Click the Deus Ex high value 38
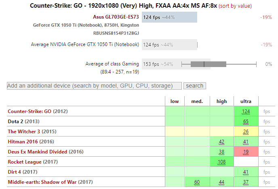The height and width of the screenshot is (189, 278). tap(221, 152)
